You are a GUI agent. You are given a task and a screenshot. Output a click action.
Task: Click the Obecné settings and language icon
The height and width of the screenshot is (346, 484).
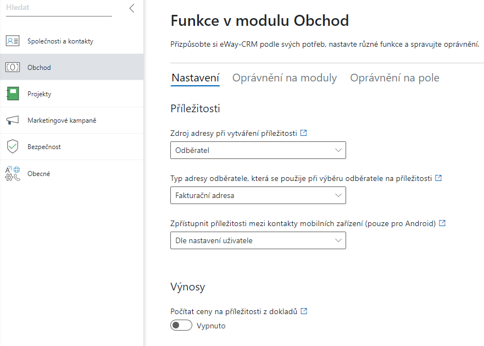coord(13,173)
